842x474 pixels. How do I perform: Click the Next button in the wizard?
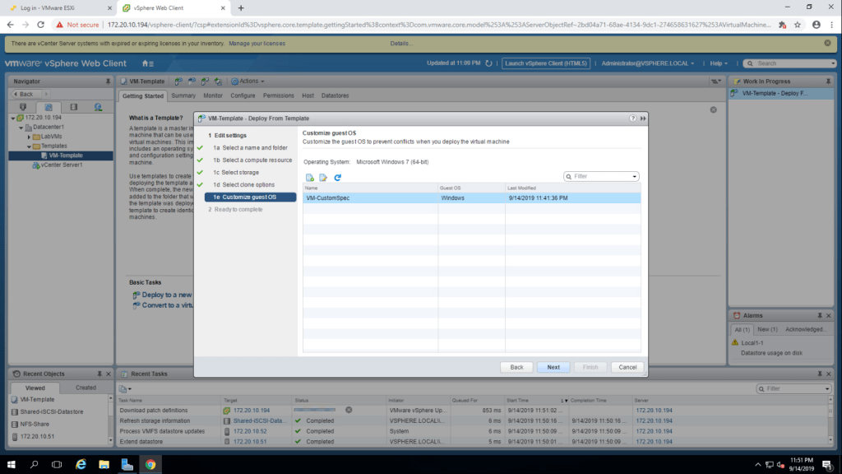point(553,367)
